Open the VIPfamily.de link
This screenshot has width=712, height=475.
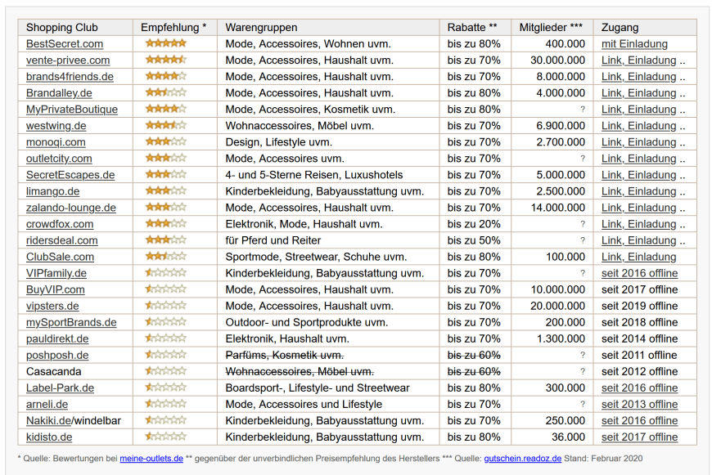click(x=56, y=273)
